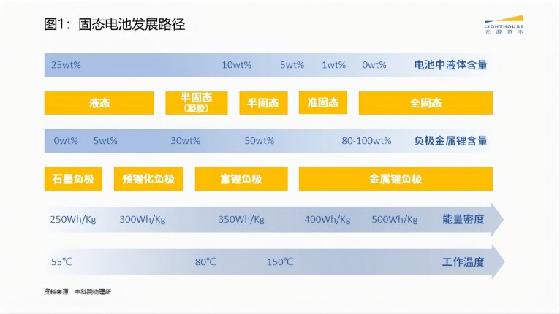Click the 150℃ temperature value
560x314 pixels.
tap(280, 262)
